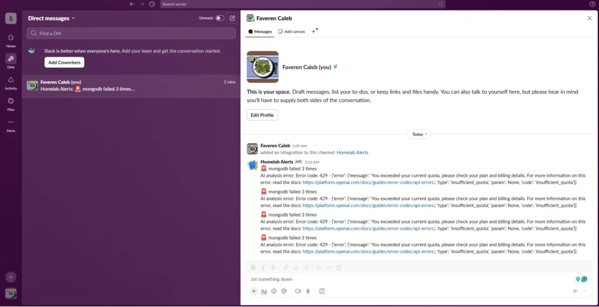Image resolution: width=599 pixels, height=307 pixels.
Task: Open the Faveren Caleb (you) conversation row
Action: click(x=131, y=85)
